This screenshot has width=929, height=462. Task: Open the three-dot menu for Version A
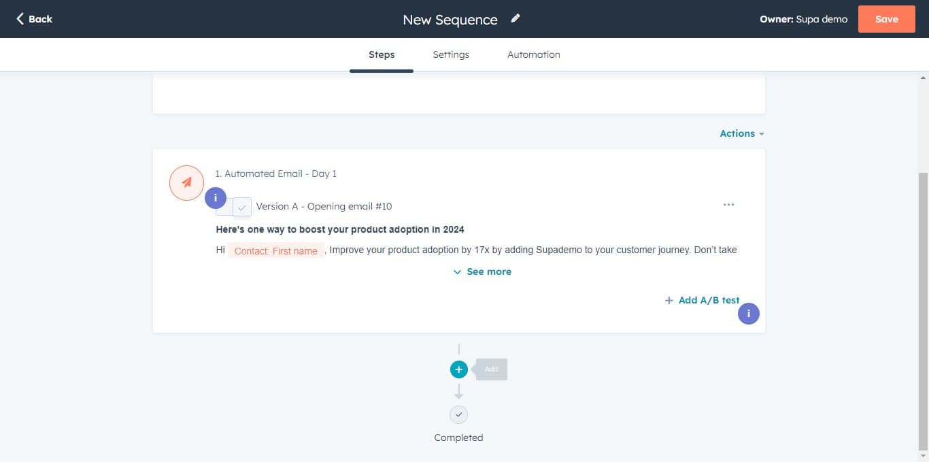pos(728,205)
